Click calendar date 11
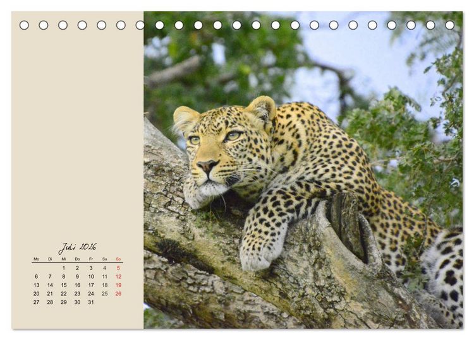This screenshot has height=340, width=474. coord(104,276)
